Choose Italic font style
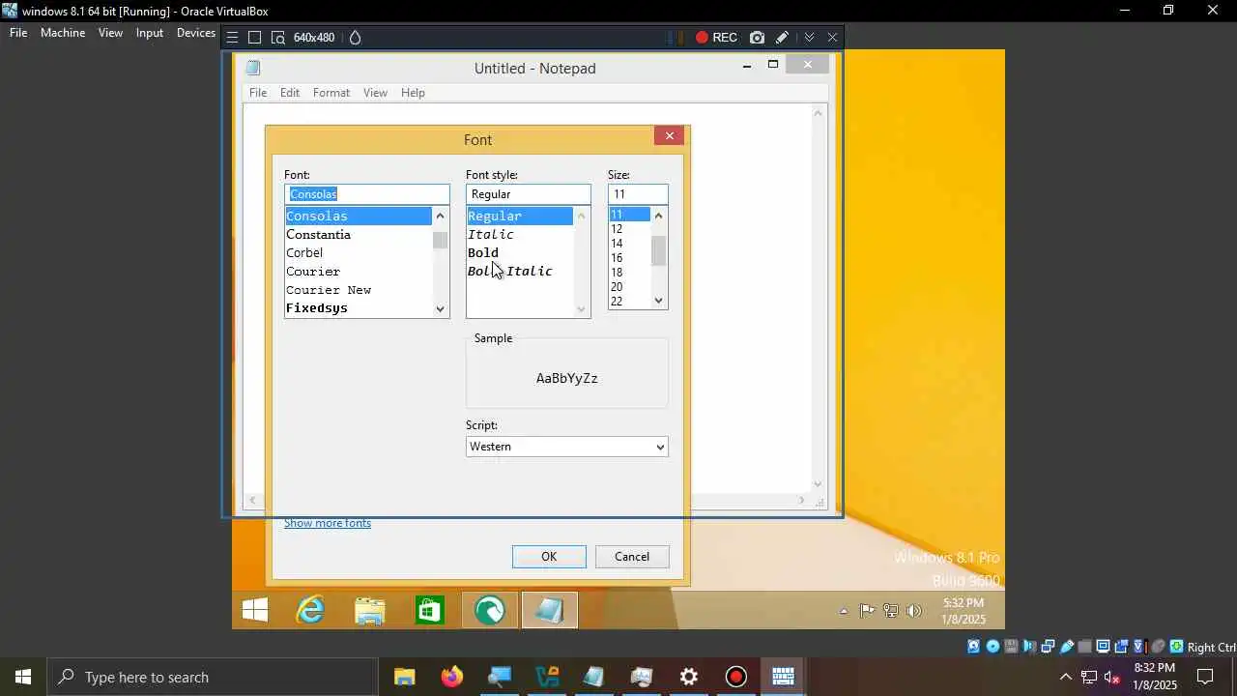The image size is (1237, 696). pos(491,235)
